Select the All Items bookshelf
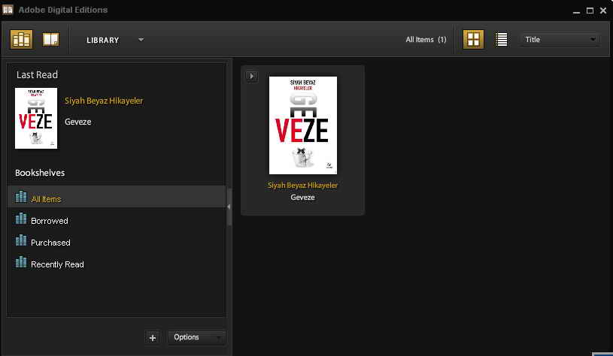The image size is (613, 356). click(x=117, y=197)
